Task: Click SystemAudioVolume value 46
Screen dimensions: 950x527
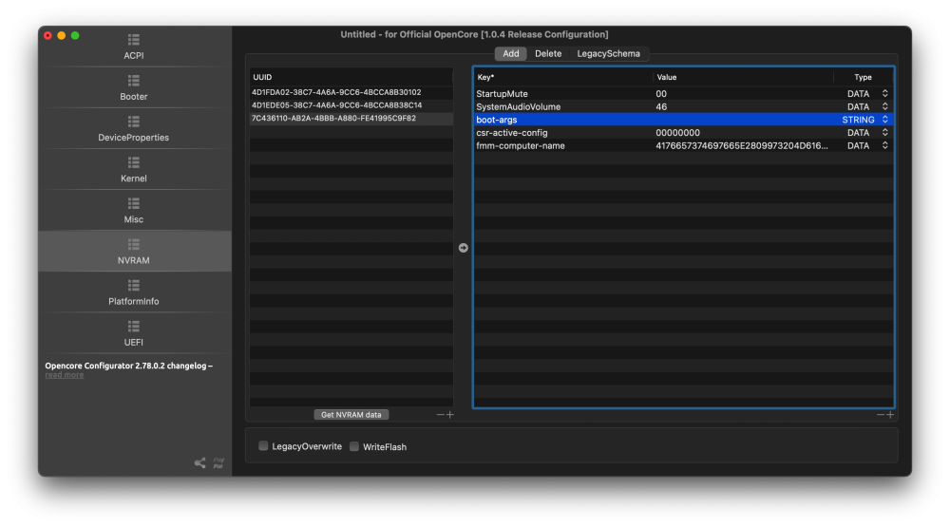Action: (x=661, y=106)
